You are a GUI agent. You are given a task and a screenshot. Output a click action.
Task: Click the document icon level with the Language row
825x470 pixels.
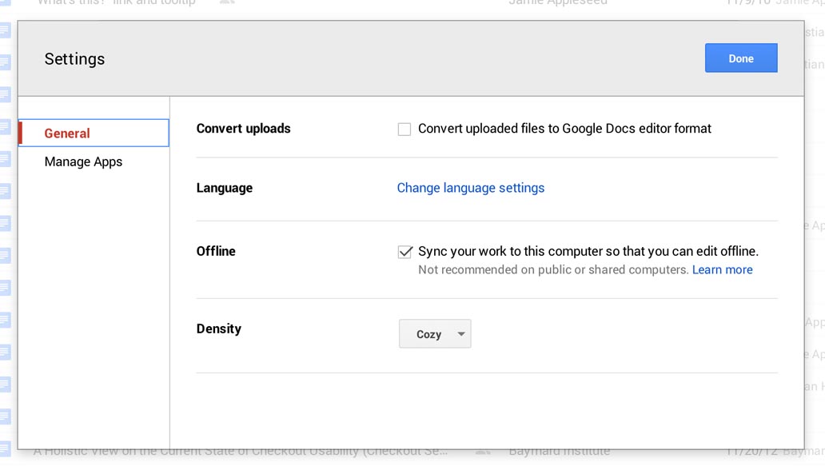(5, 191)
